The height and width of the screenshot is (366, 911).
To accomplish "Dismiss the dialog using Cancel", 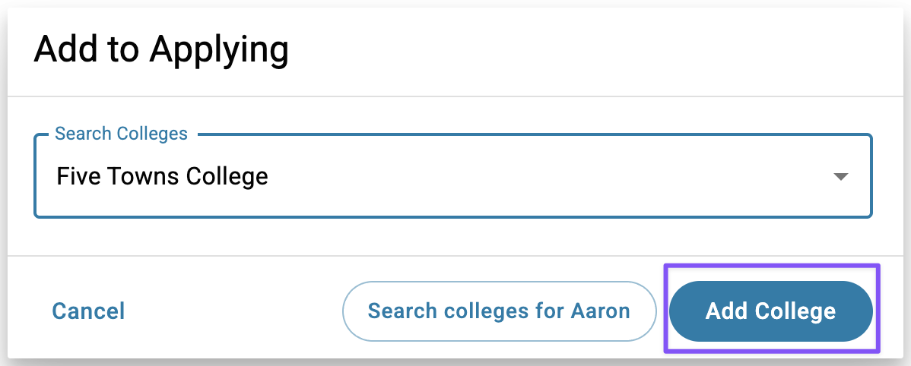I will [88, 311].
